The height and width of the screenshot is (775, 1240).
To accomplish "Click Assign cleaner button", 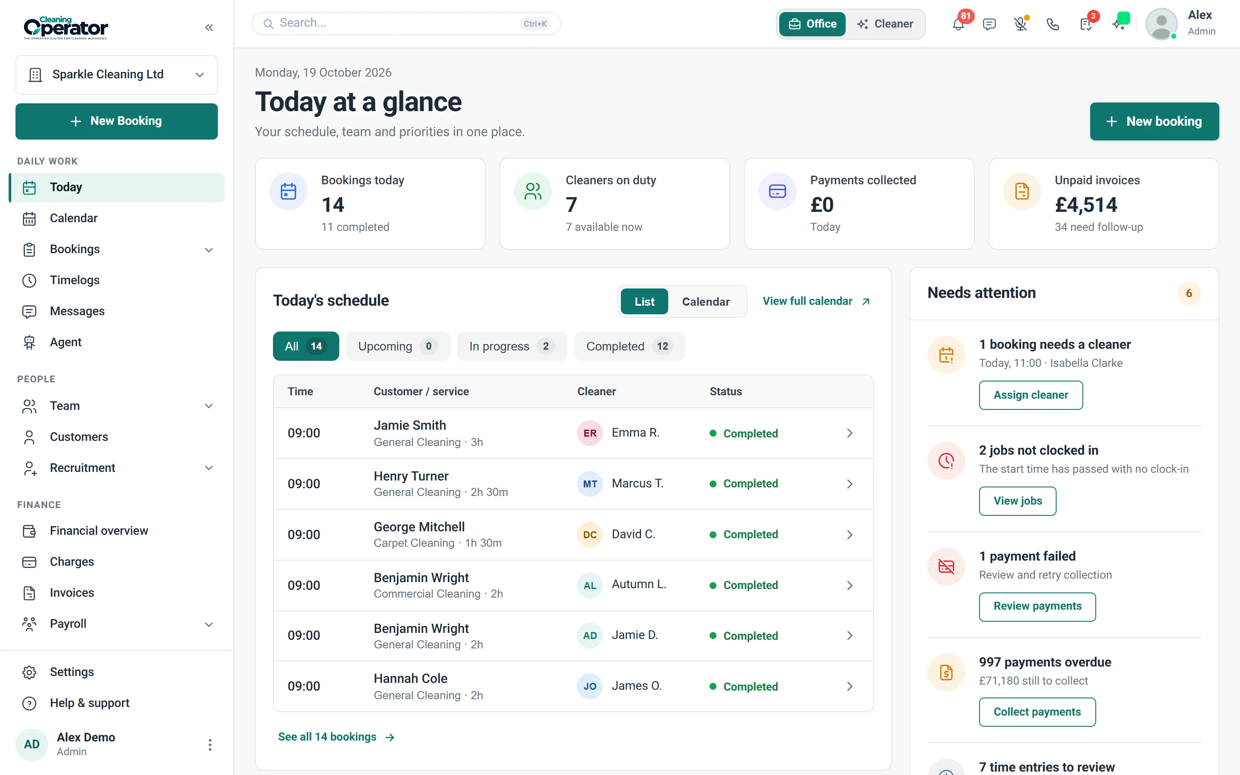I will [x=1031, y=395].
